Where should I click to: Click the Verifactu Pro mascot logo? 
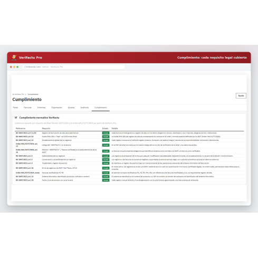coord(14,58)
